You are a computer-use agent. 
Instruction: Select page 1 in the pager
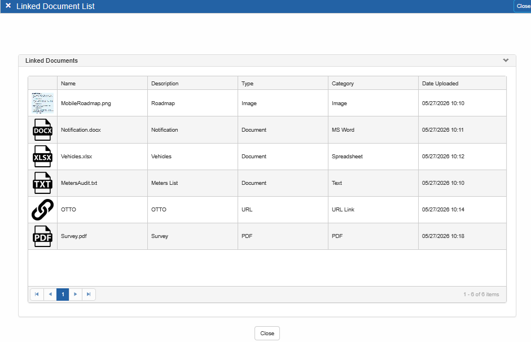pos(63,294)
